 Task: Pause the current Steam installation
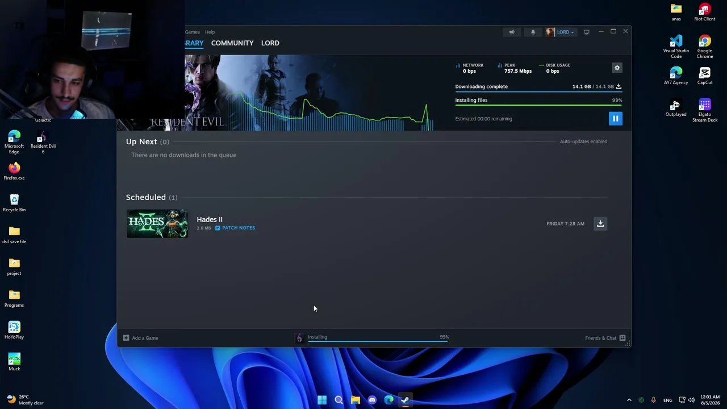pos(615,118)
